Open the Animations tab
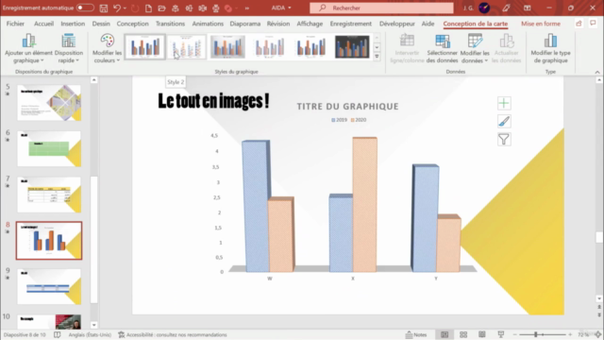Viewport: 604px width, 340px height. (x=208, y=24)
